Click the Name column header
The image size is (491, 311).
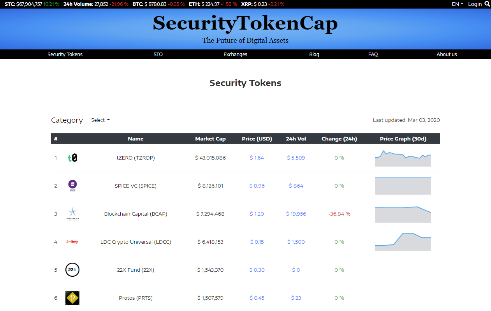tap(136, 139)
